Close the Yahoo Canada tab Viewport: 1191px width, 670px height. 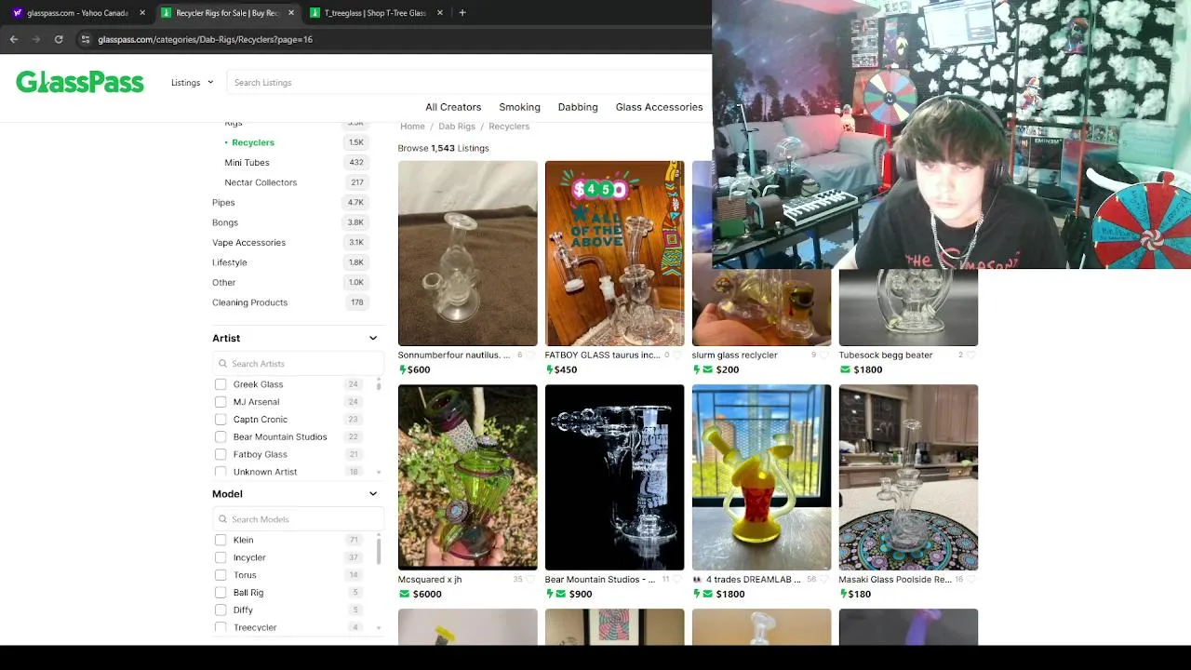pos(142,13)
